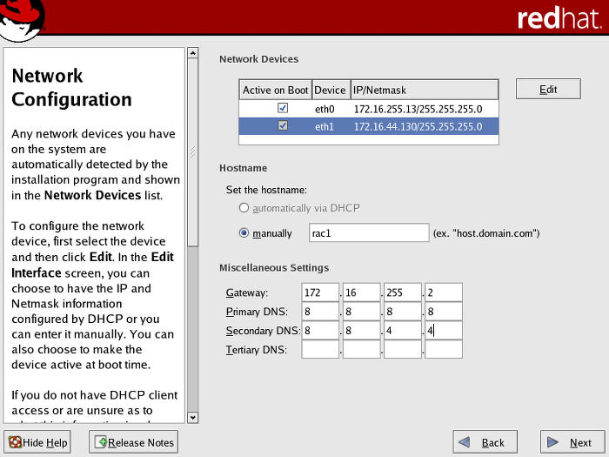This screenshot has height=457, width=609.
Task: Click the Edit button for network devices
Action: point(548,89)
